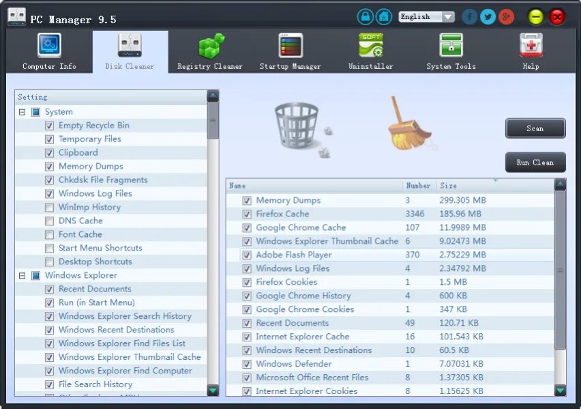
Task: Click the settings list scrollbar thumb
Action: pos(213,121)
